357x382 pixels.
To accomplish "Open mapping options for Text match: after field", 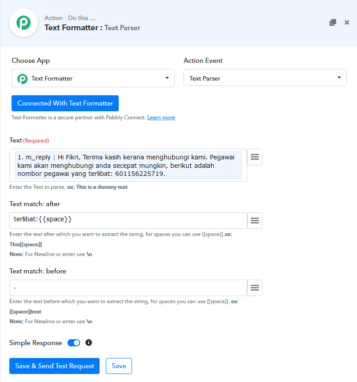I will coord(254,220).
